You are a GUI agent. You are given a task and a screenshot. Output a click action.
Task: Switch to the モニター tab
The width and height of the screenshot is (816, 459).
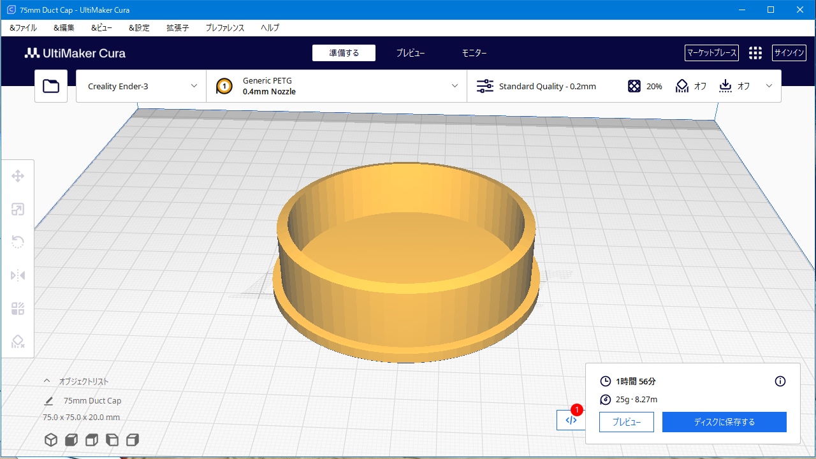474,53
